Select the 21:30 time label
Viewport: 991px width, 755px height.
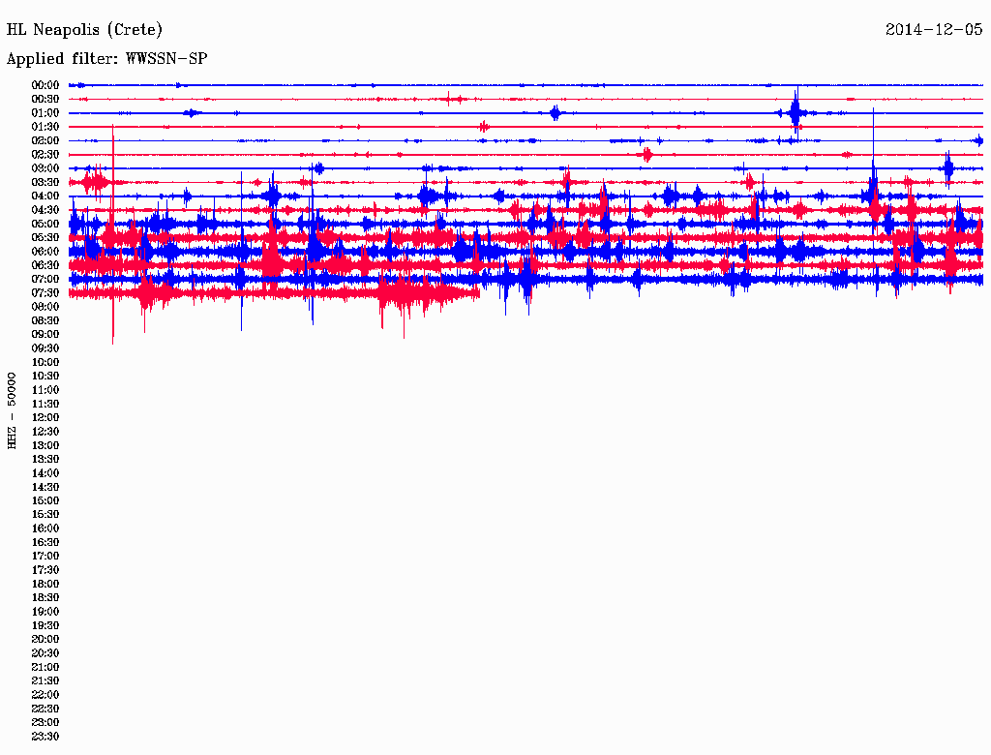pyautogui.click(x=45, y=680)
